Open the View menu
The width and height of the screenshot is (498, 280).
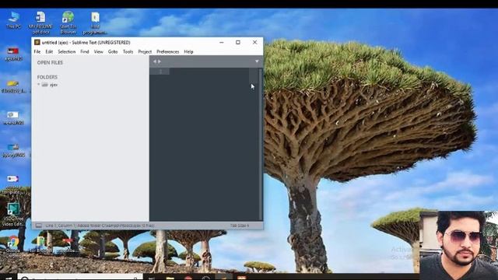click(x=99, y=52)
